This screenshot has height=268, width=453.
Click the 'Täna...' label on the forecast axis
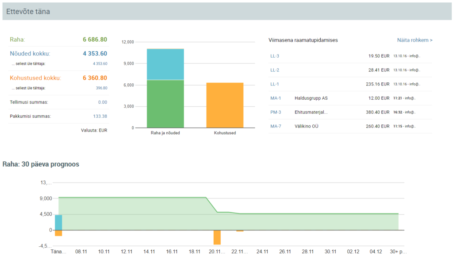(x=58, y=252)
